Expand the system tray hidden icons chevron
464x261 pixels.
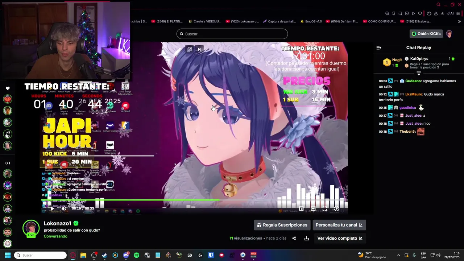399,255
